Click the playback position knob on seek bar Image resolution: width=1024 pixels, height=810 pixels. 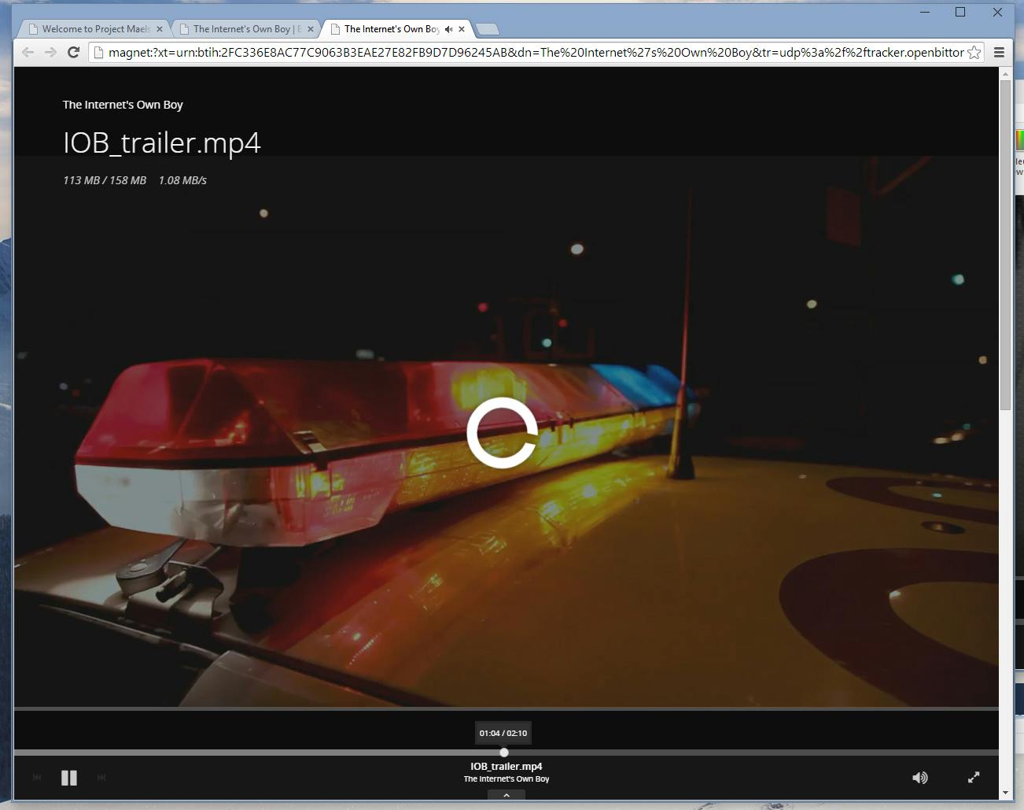[x=504, y=753]
